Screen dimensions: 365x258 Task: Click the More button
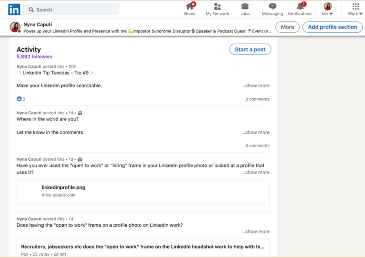[288, 27]
